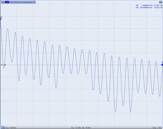Click the dB Mag scale text in the trace header
This screenshot has height=129, width=163.
tap(12, 2)
